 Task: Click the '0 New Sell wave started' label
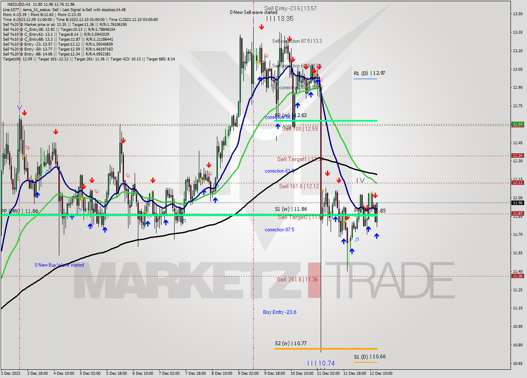point(254,12)
